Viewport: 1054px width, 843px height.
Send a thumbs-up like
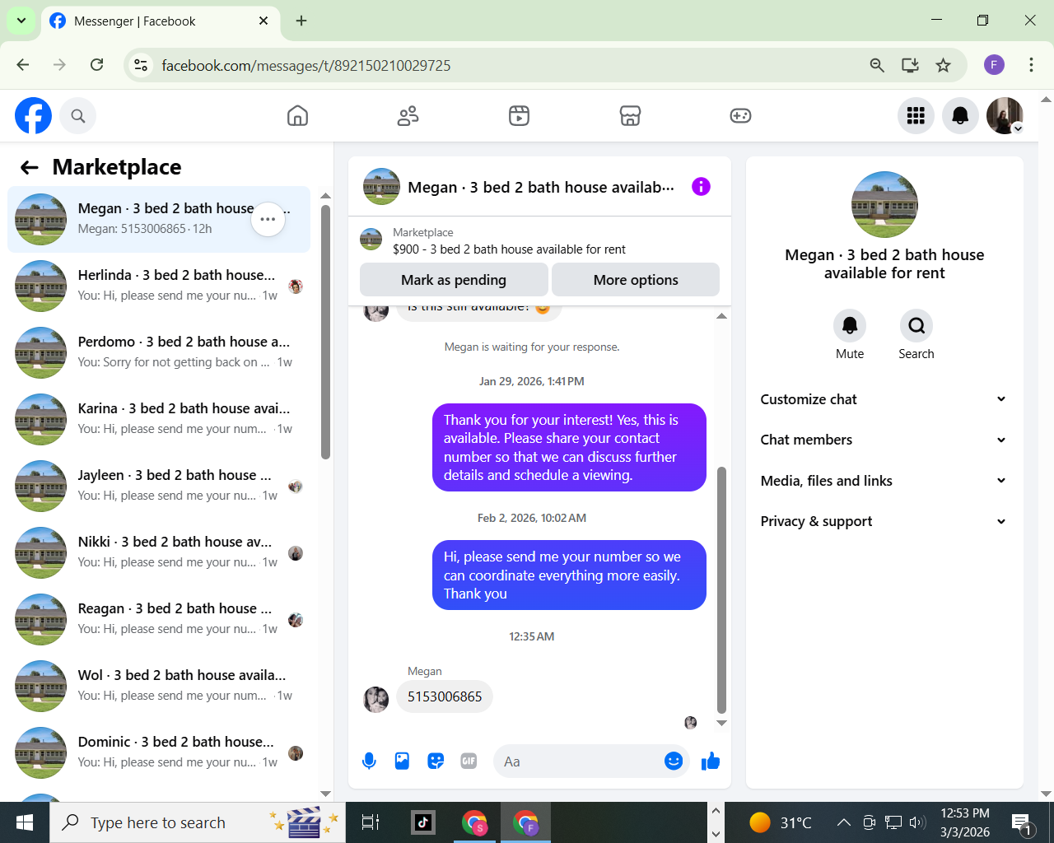[711, 761]
